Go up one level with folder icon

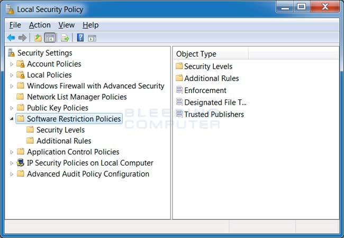click(38, 38)
